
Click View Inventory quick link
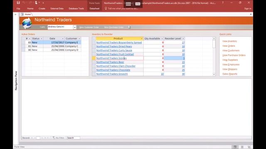(x=229, y=41)
